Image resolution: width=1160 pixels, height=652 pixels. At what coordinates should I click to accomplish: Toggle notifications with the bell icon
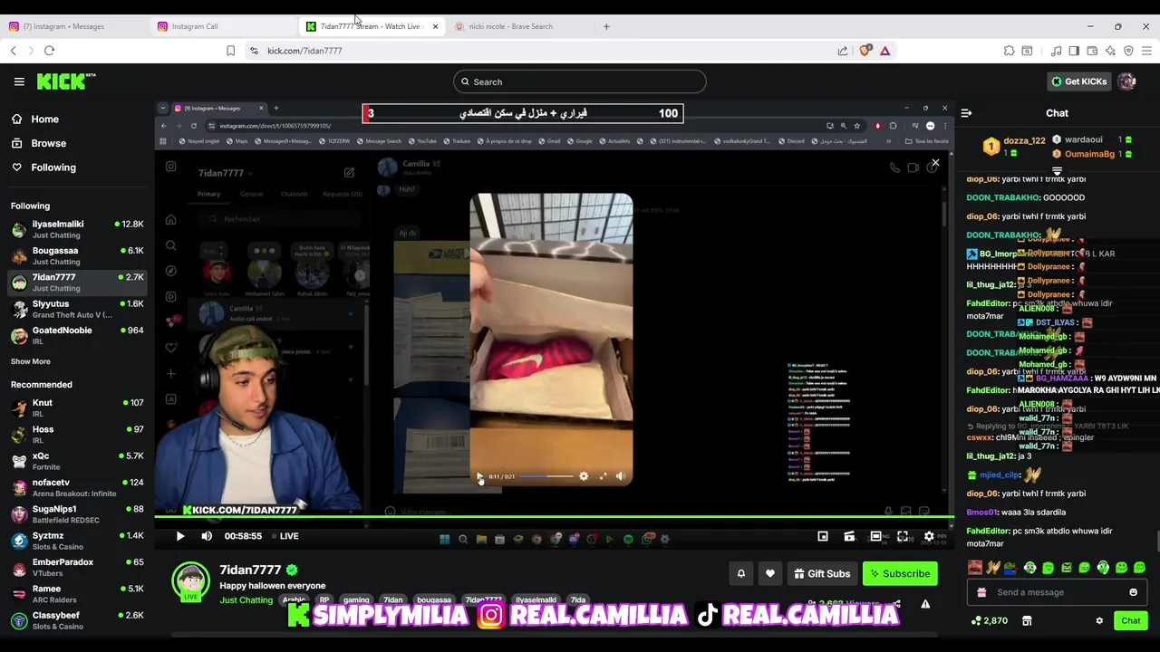[740, 573]
